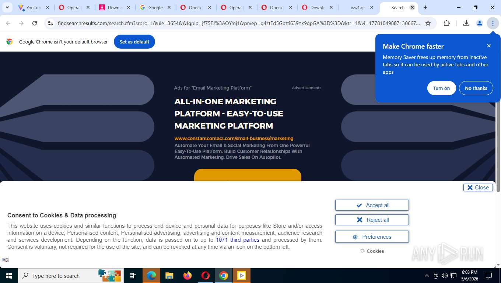Close the YouTube tab
Viewport: 501px width, 283px height.
coord(48,7)
